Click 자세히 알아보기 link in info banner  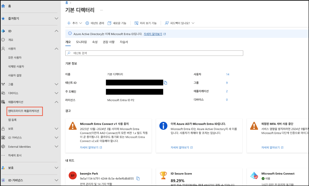153,34
